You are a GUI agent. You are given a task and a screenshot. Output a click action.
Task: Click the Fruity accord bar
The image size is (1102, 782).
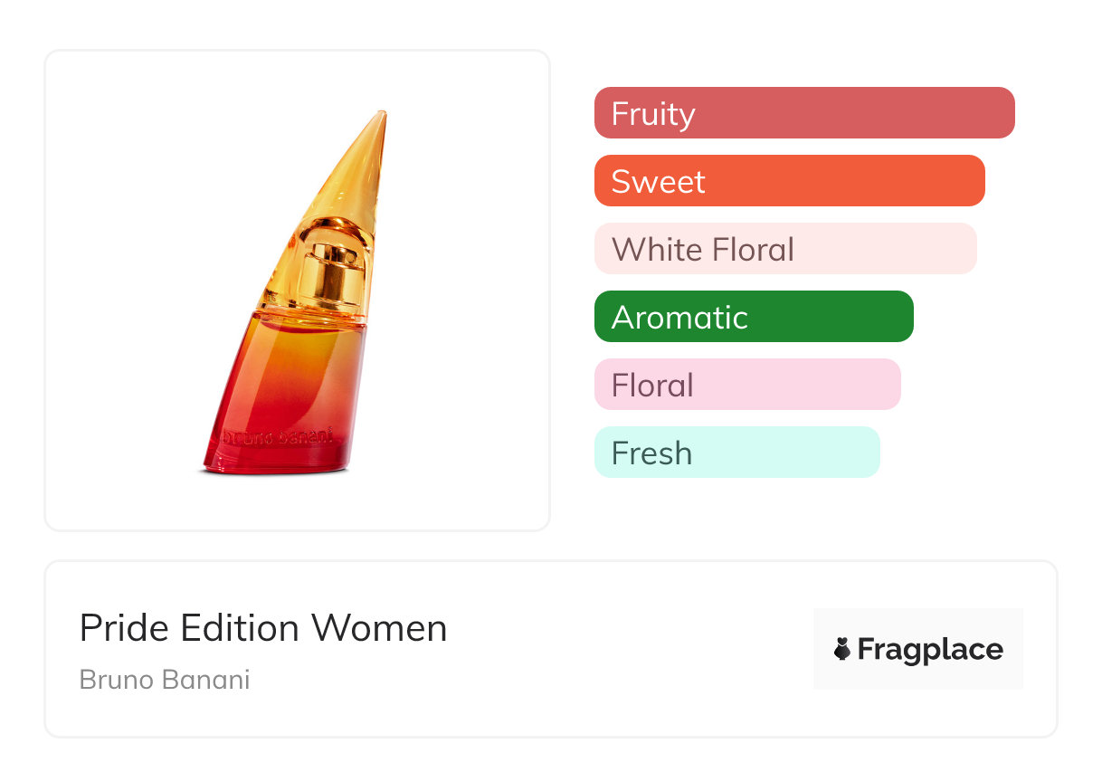click(x=803, y=113)
